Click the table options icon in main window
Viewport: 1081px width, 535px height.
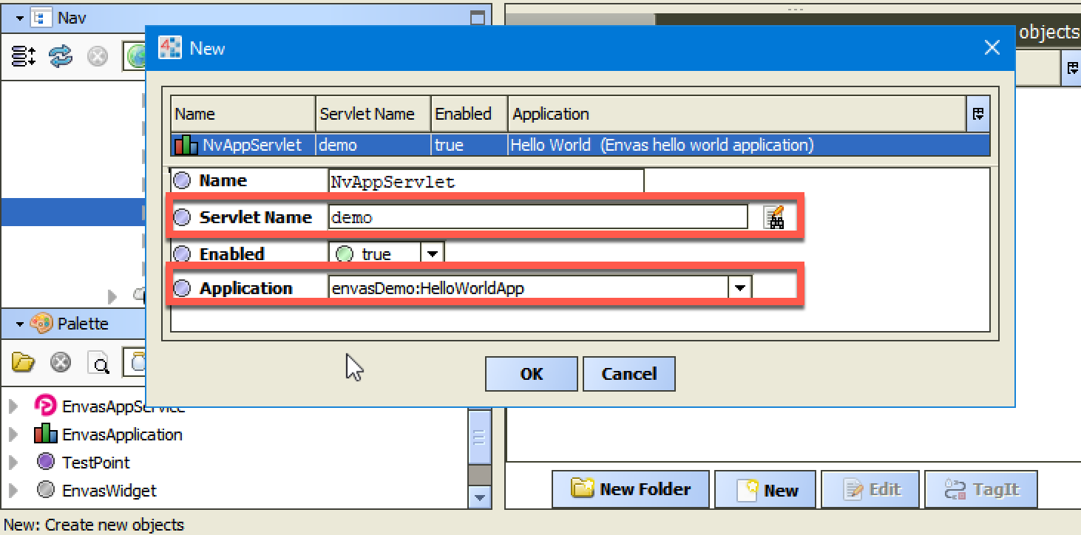[x=1072, y=68]
